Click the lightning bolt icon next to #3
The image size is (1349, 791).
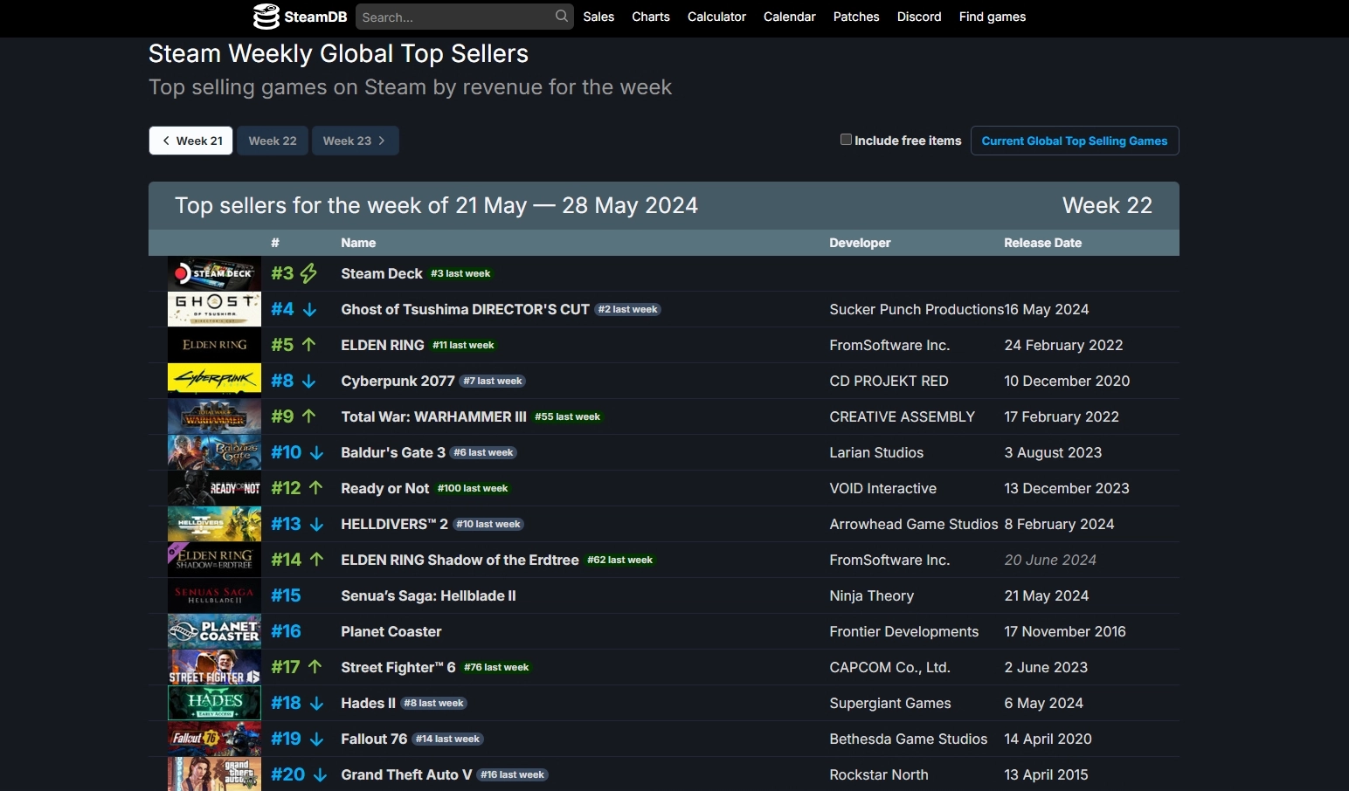pyautogui.click(x=308, y=273)
